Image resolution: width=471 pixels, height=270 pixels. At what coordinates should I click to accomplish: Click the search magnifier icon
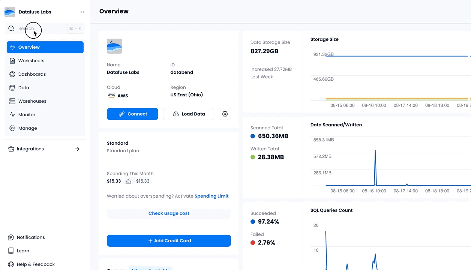coord(11,28)
